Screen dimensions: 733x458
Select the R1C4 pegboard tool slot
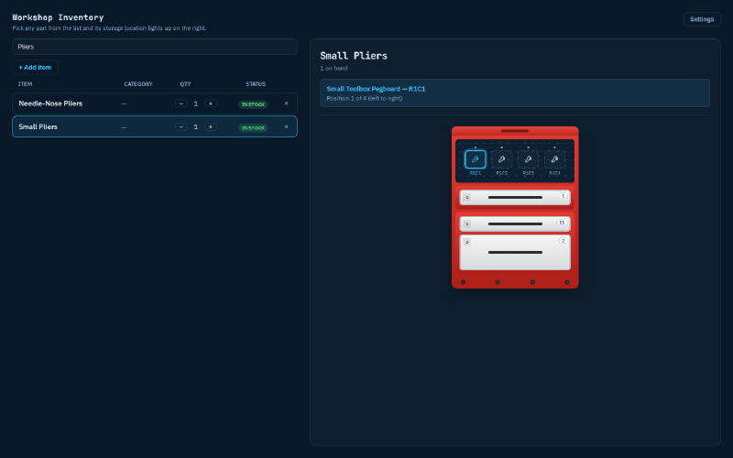[554, 159]
